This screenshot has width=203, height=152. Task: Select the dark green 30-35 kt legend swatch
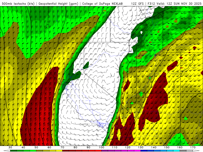13,151
